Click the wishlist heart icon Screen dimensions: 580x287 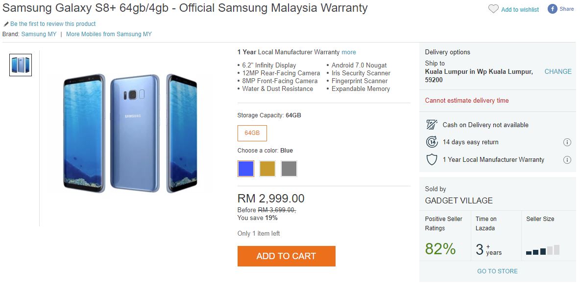[x=493, y=9]
